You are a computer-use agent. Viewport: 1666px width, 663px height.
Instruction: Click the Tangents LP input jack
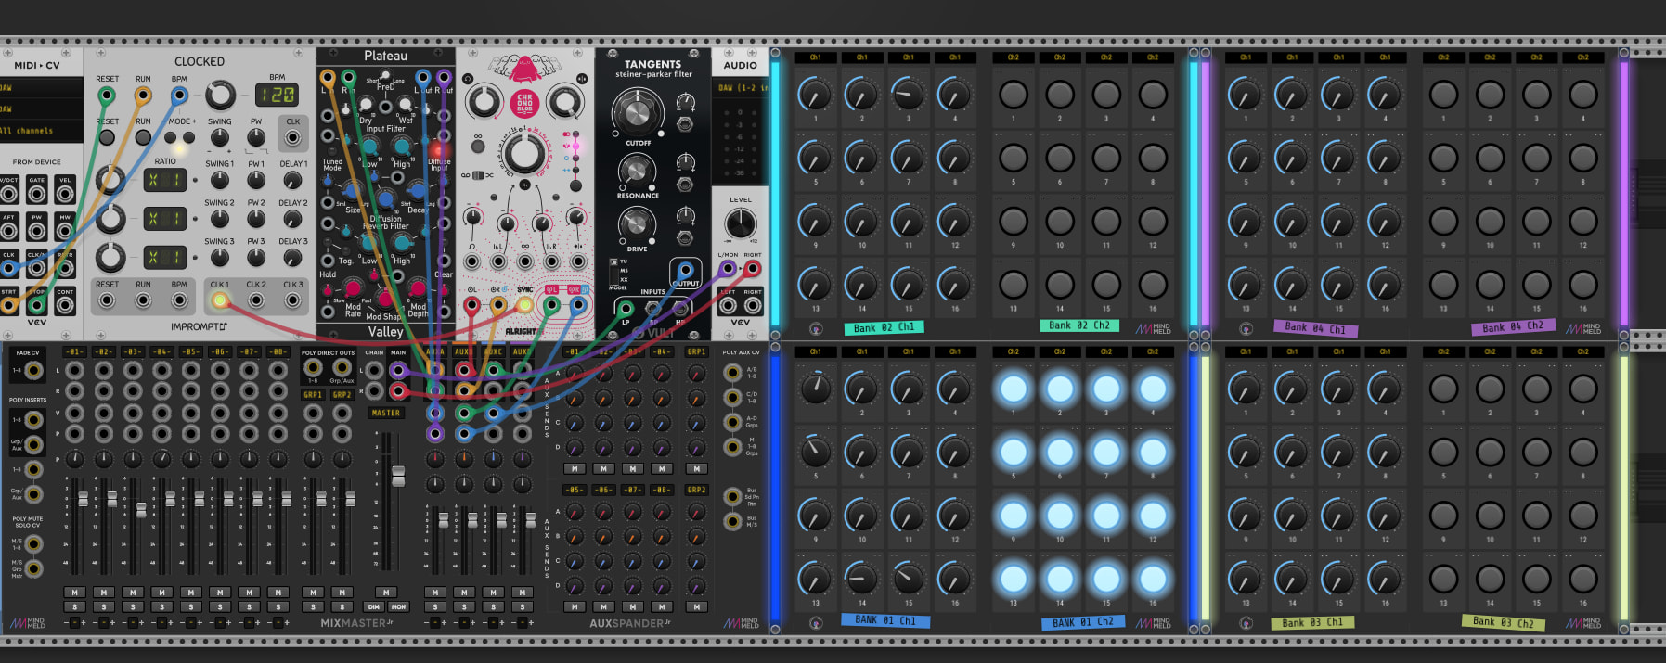pyautogui.click(x=625, y=309)
